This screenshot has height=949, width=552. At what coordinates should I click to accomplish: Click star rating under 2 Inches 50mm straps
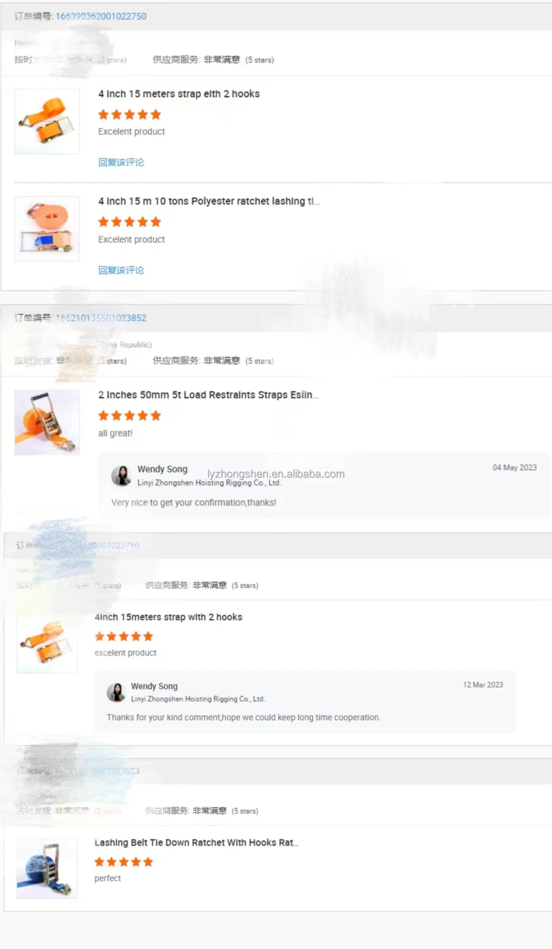point(129,416)
